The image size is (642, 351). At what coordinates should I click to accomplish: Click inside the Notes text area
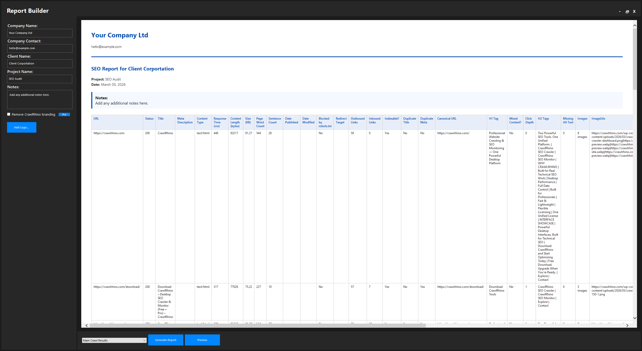pos(40,99)
